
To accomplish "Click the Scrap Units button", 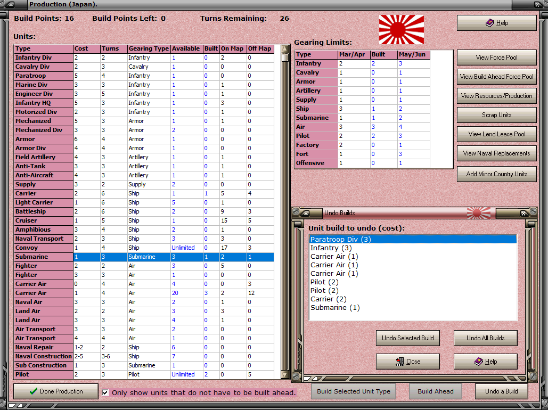I will (497, 115).
